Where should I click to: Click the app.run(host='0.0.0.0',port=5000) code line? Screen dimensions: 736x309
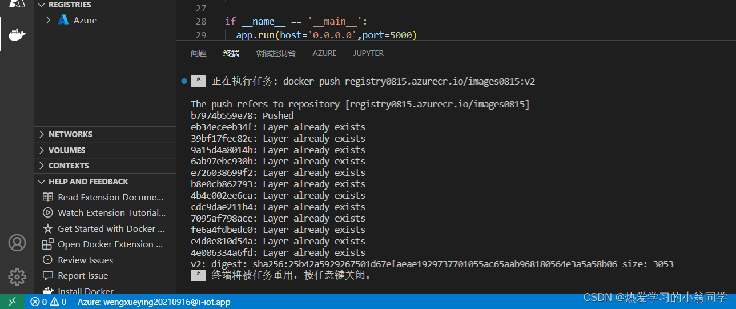coord(327,35)
